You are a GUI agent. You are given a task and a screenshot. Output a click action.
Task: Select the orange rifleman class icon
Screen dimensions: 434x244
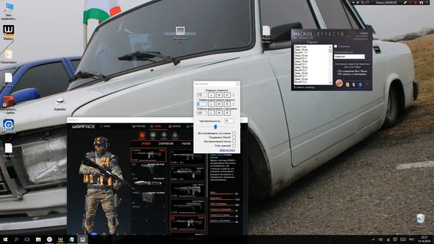[x=142, y=135]
